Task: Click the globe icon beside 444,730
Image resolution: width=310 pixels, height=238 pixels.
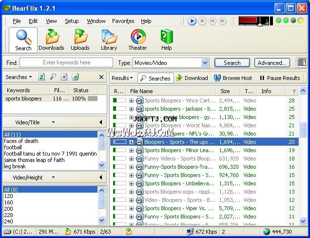Action: (266, 232)
